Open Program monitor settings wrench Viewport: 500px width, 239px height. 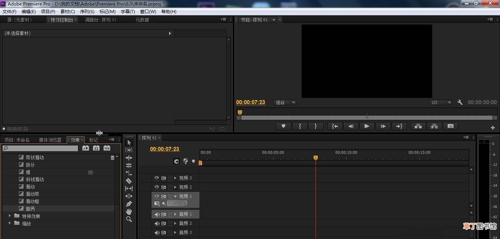pos(460,103)
